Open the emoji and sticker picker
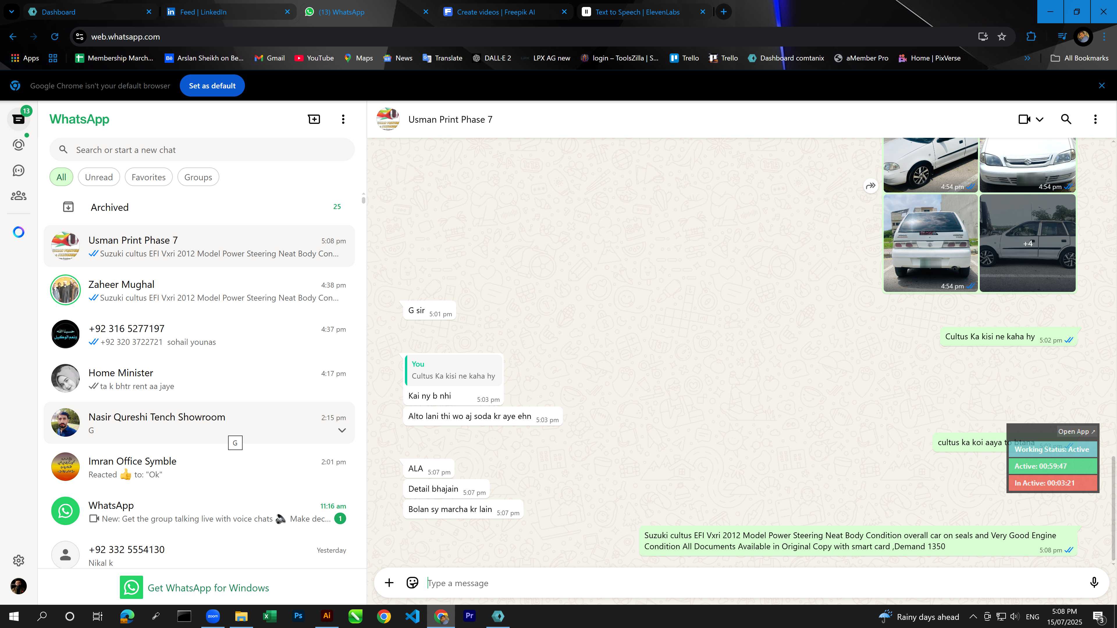1117x628 pixels. [412, 582]
